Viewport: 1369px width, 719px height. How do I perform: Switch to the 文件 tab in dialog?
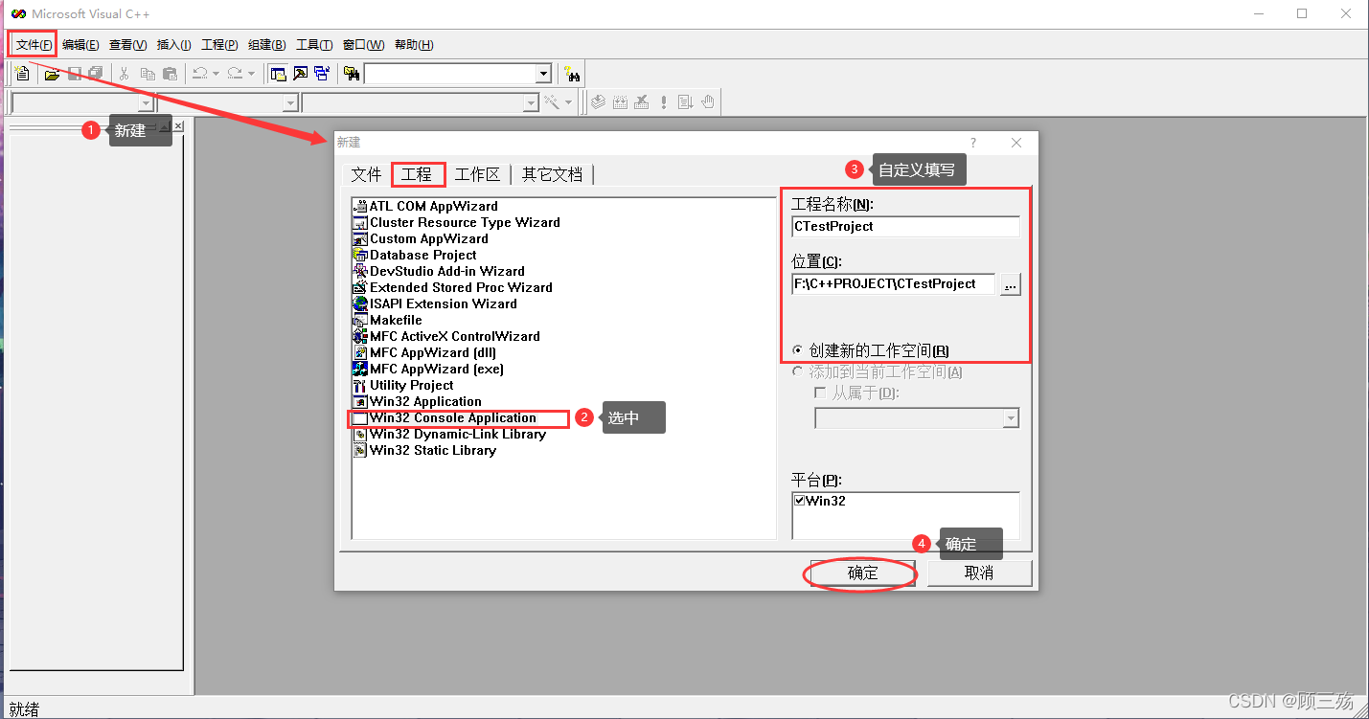click(x=366, y=174)
